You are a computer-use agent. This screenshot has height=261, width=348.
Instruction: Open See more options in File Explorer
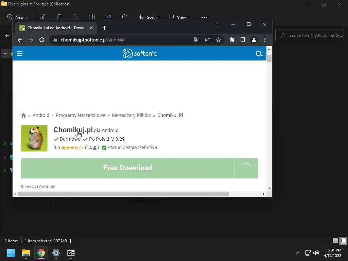(204, 17)
